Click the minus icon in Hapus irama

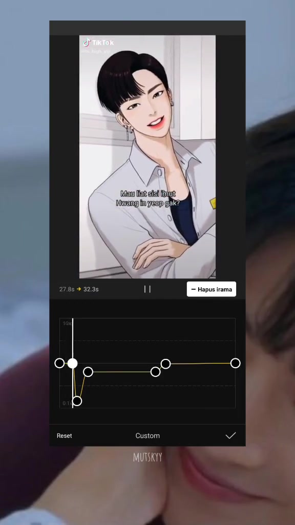(x=193, y=289)
